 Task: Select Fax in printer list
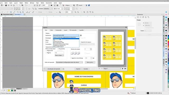point(66,40)
